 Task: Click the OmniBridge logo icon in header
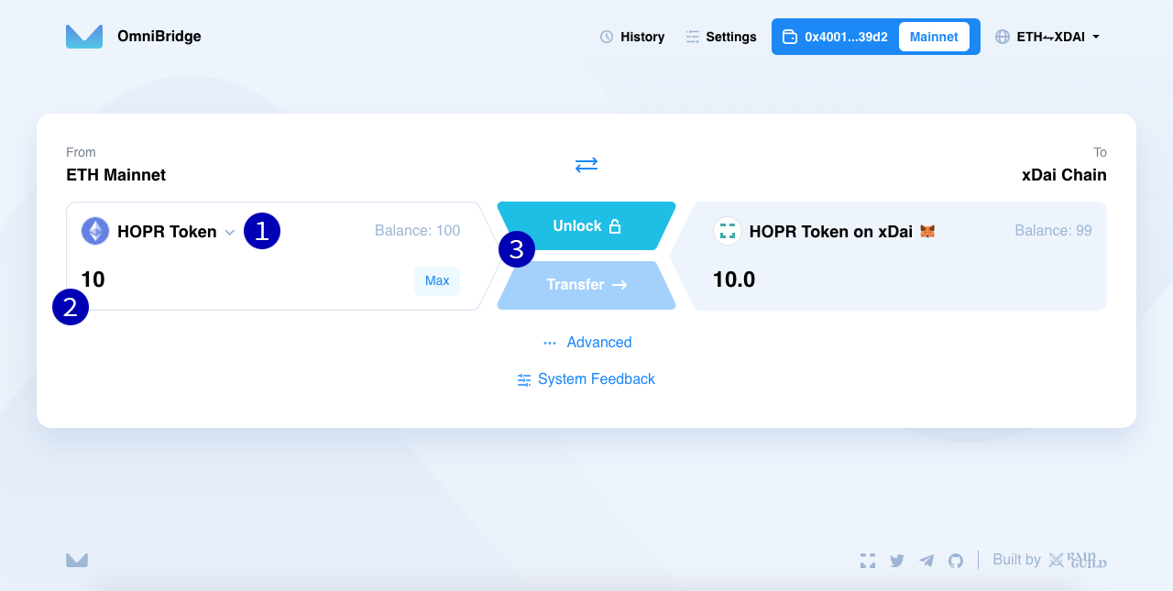[x=84, y=37]
